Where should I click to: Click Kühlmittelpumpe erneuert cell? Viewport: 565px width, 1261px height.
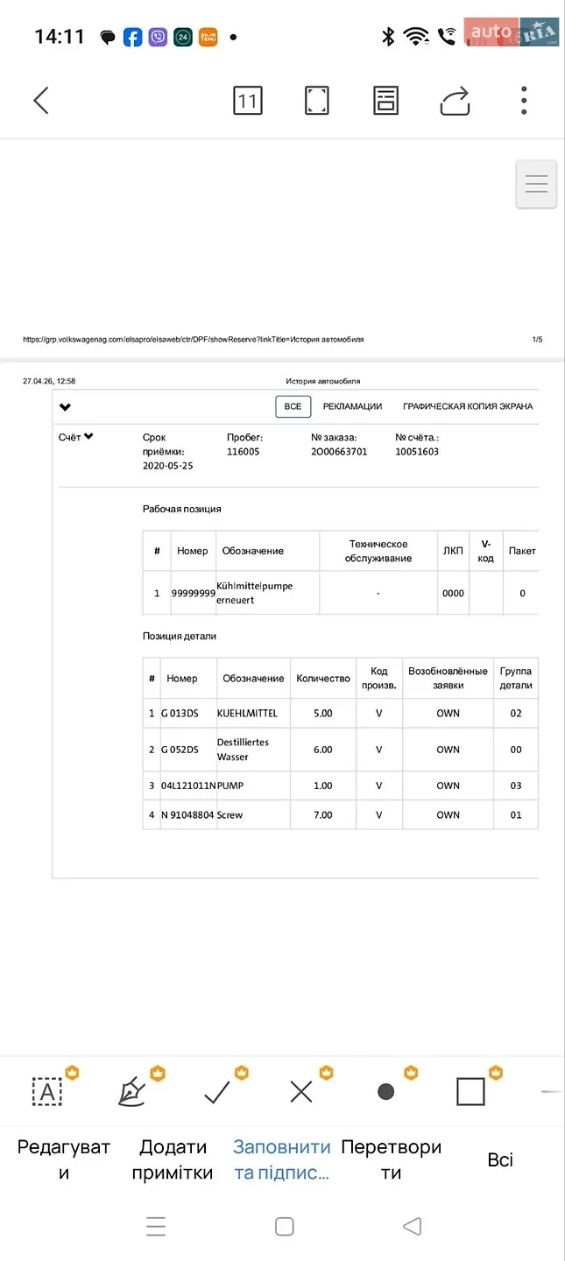(x=268, y=593)
